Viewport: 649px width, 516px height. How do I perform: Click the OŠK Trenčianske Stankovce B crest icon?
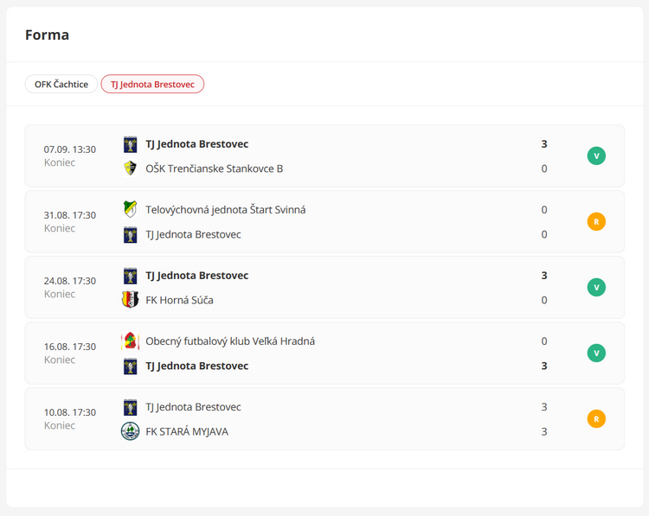pyautogui.click(x=130, y=169)
